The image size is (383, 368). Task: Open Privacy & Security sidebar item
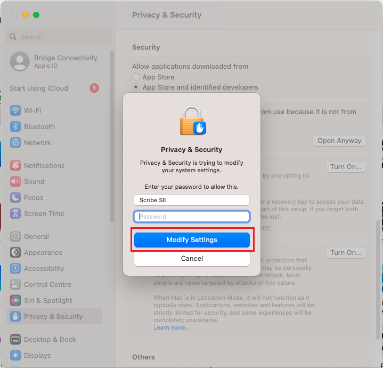(x=53, y=317)
